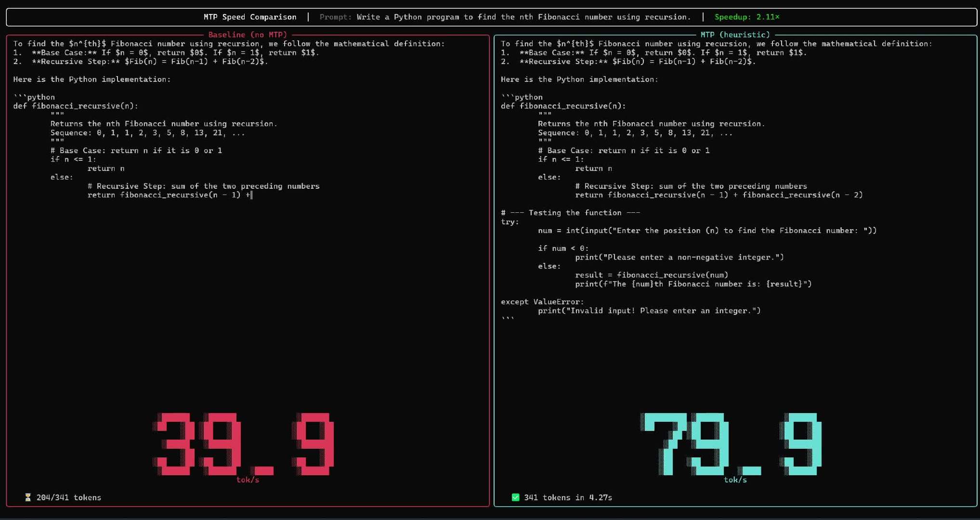Click the text cursor ending the Baseline output

[x=251, y=195]
